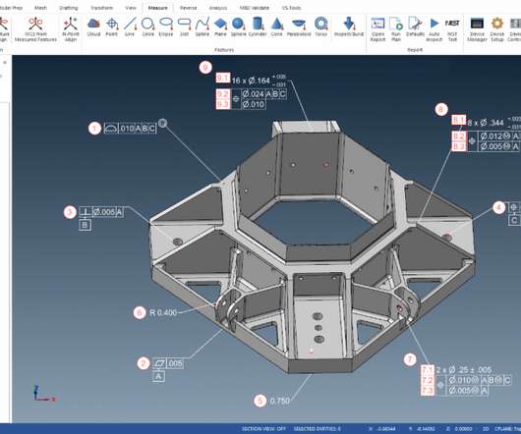Pick the Paraboloid measure tool
The height and width of the screenshot is (434, 521).
pos(299,27)
